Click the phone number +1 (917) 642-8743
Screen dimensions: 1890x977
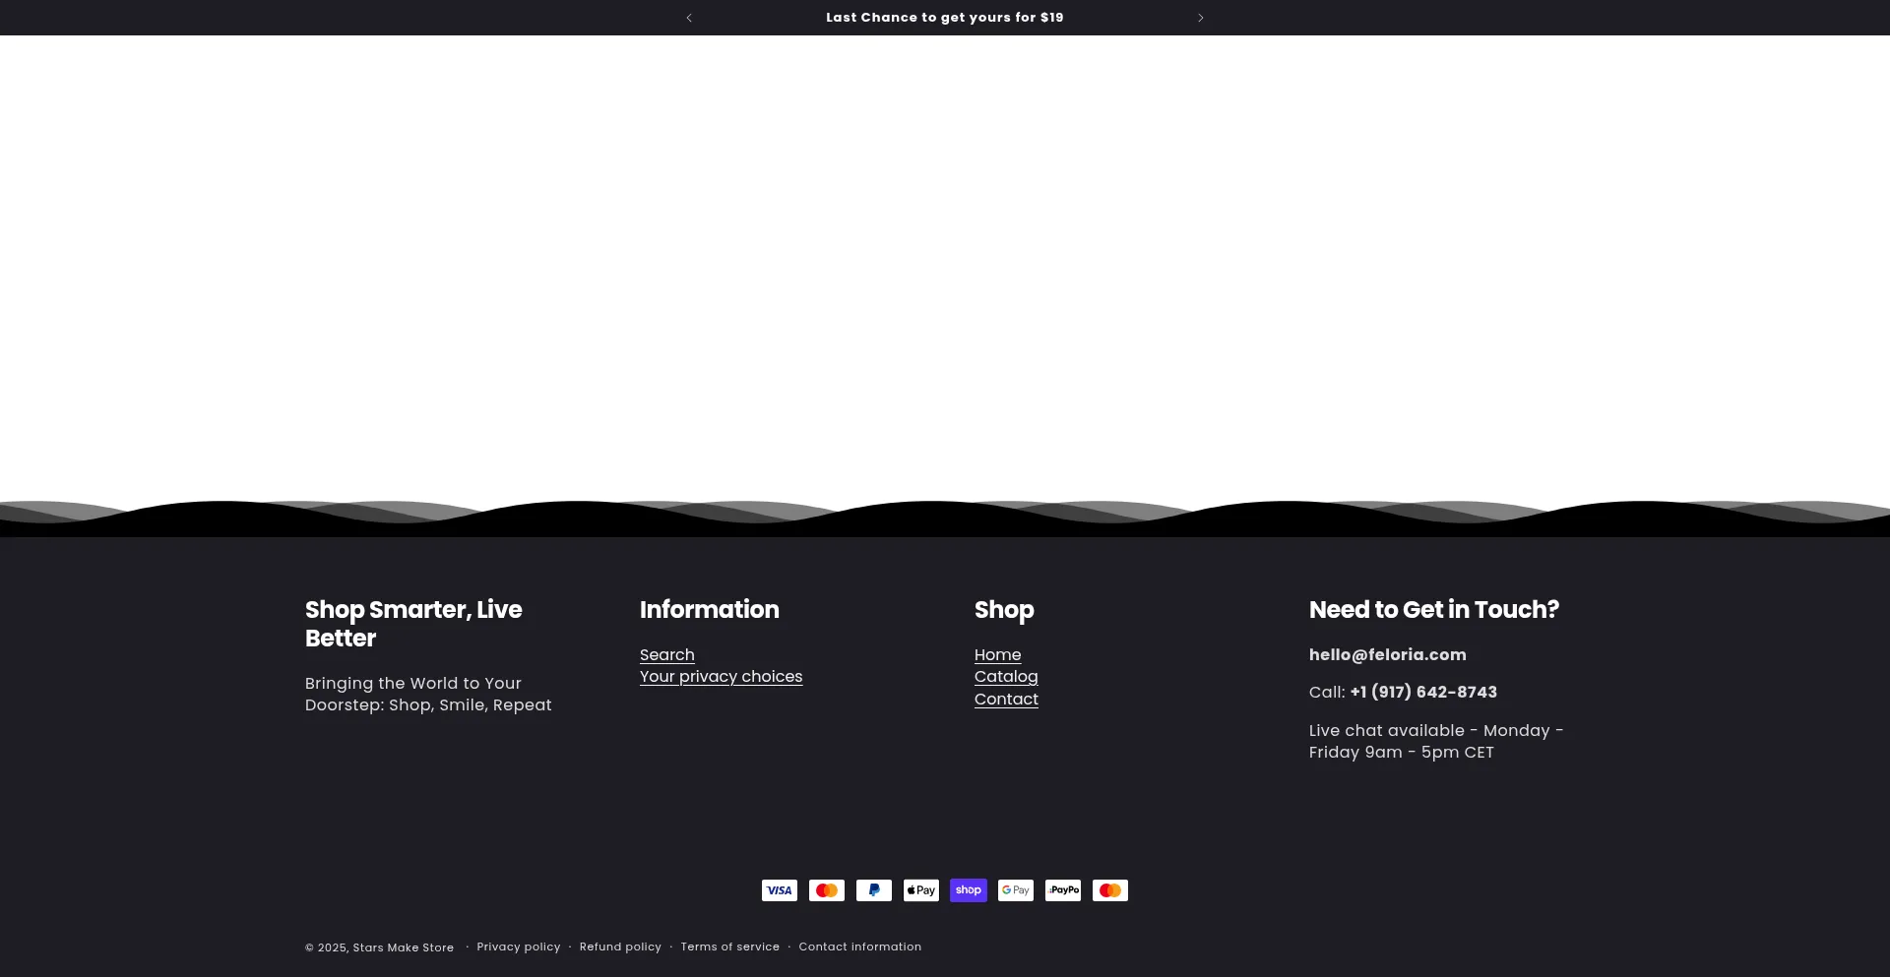point(1422,692)
